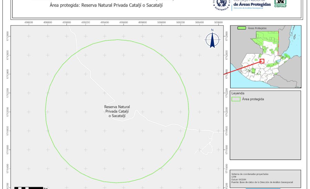Click the Área protegida title text
Viewport: 310px width, 189px height.
(109, 5)
